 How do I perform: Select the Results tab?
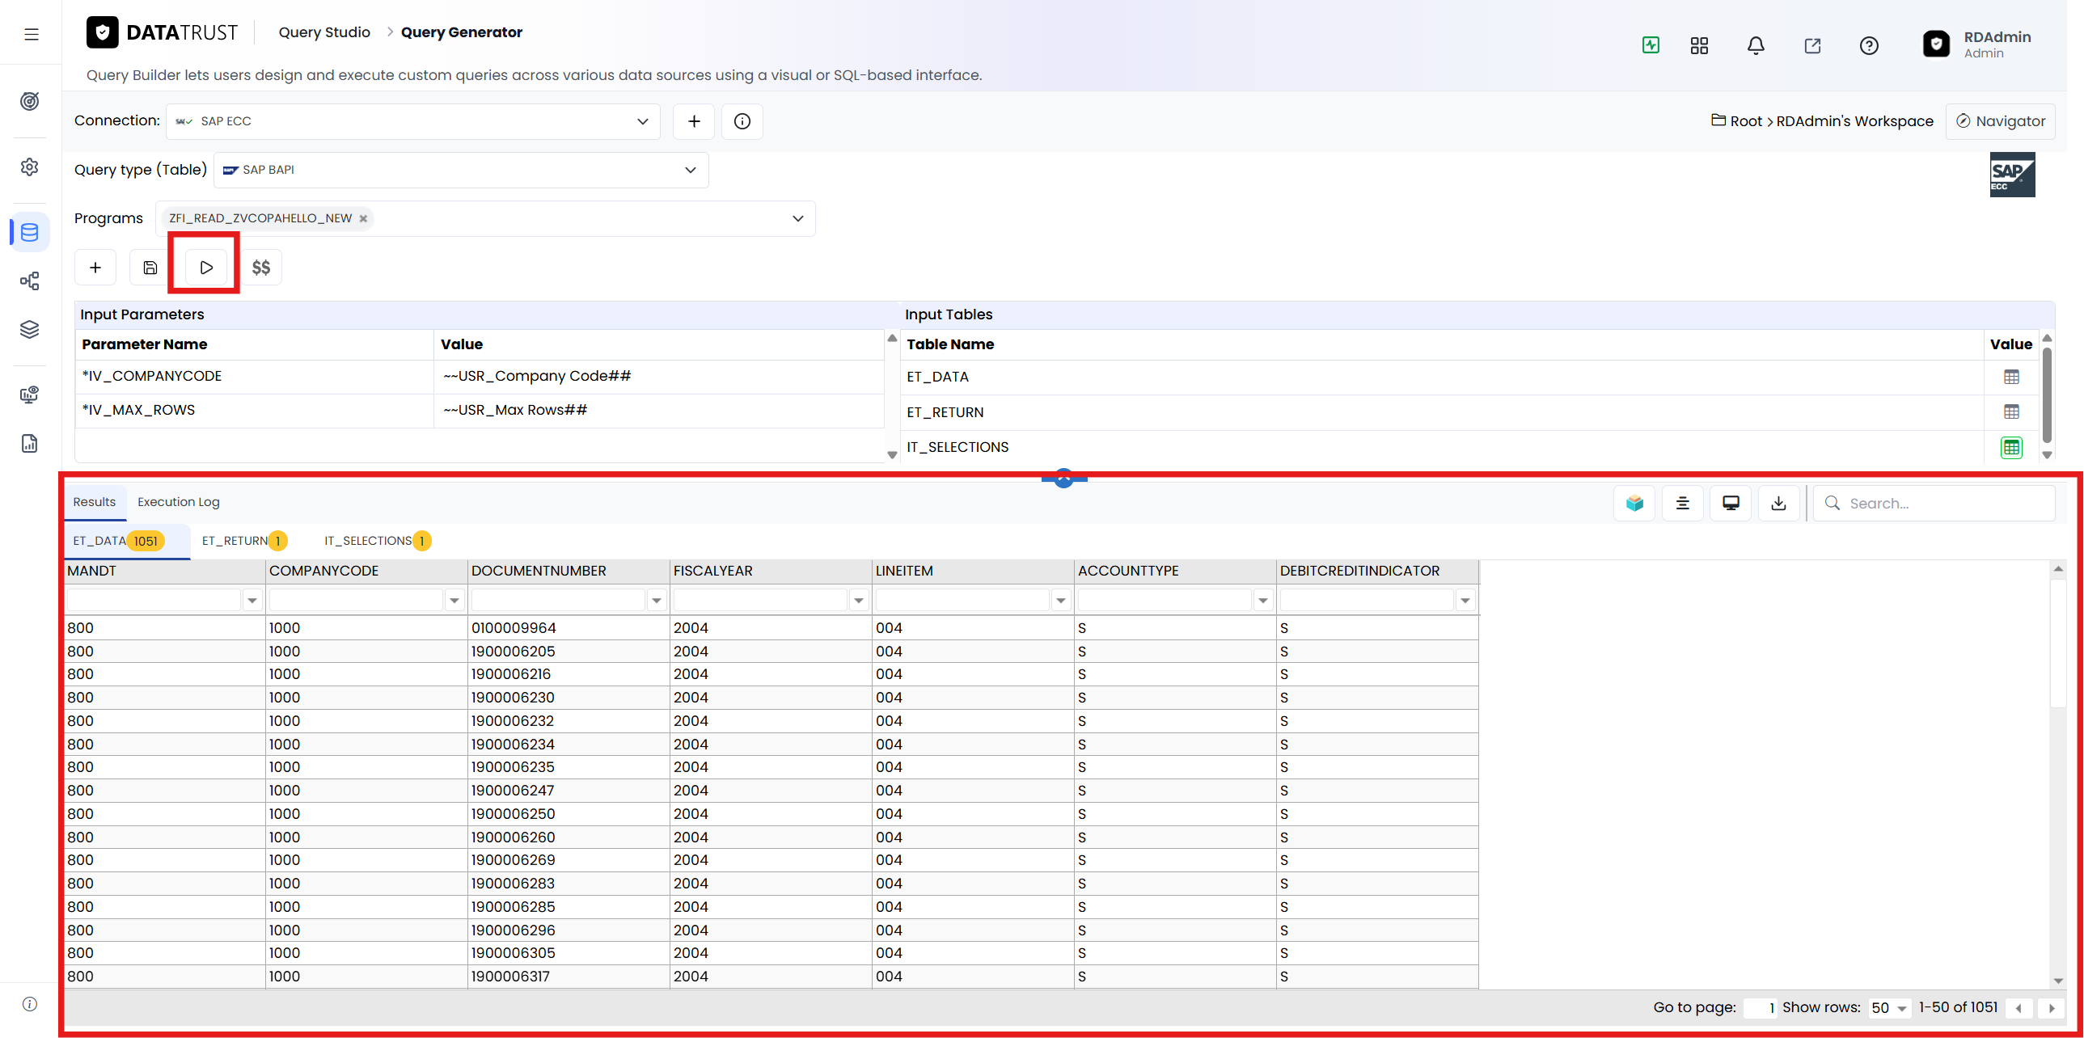point(95,502)
